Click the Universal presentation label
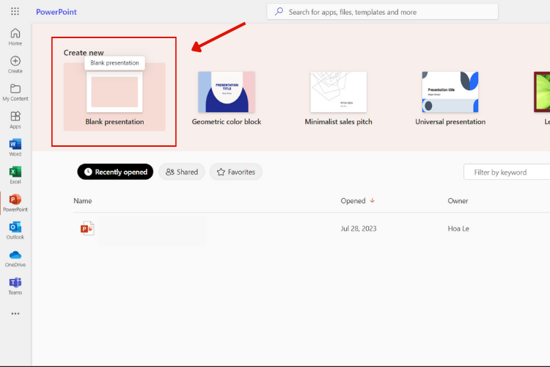This screenshot has width=550, height=367. [x=450, y=122]
